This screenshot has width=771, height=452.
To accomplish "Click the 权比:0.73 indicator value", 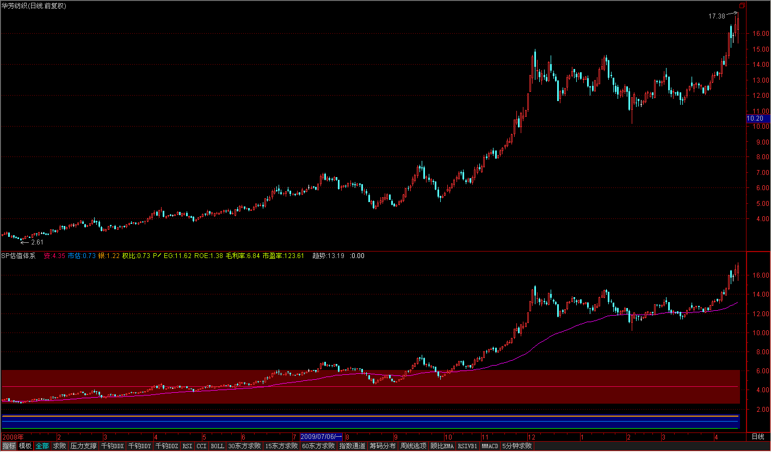I will tap(136, 255).
